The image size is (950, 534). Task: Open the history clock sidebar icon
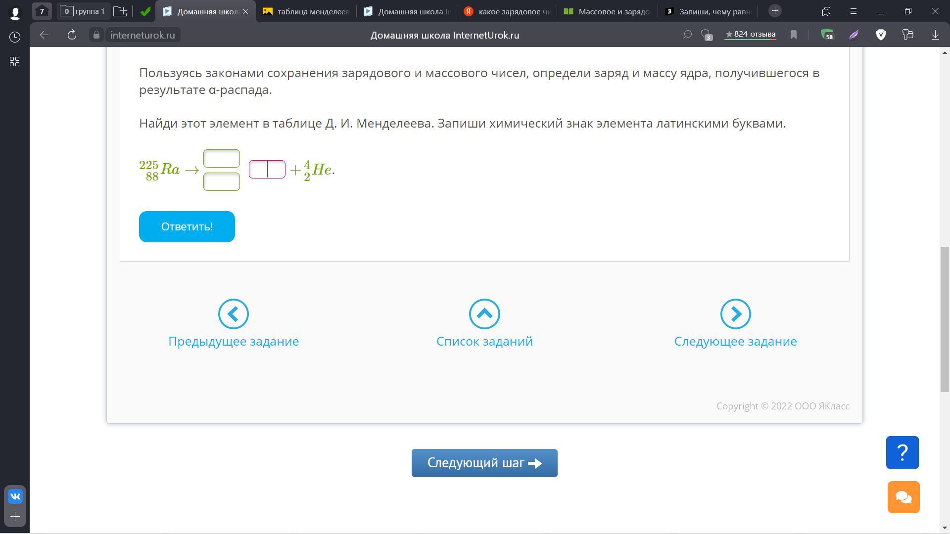tap(15, 37)
